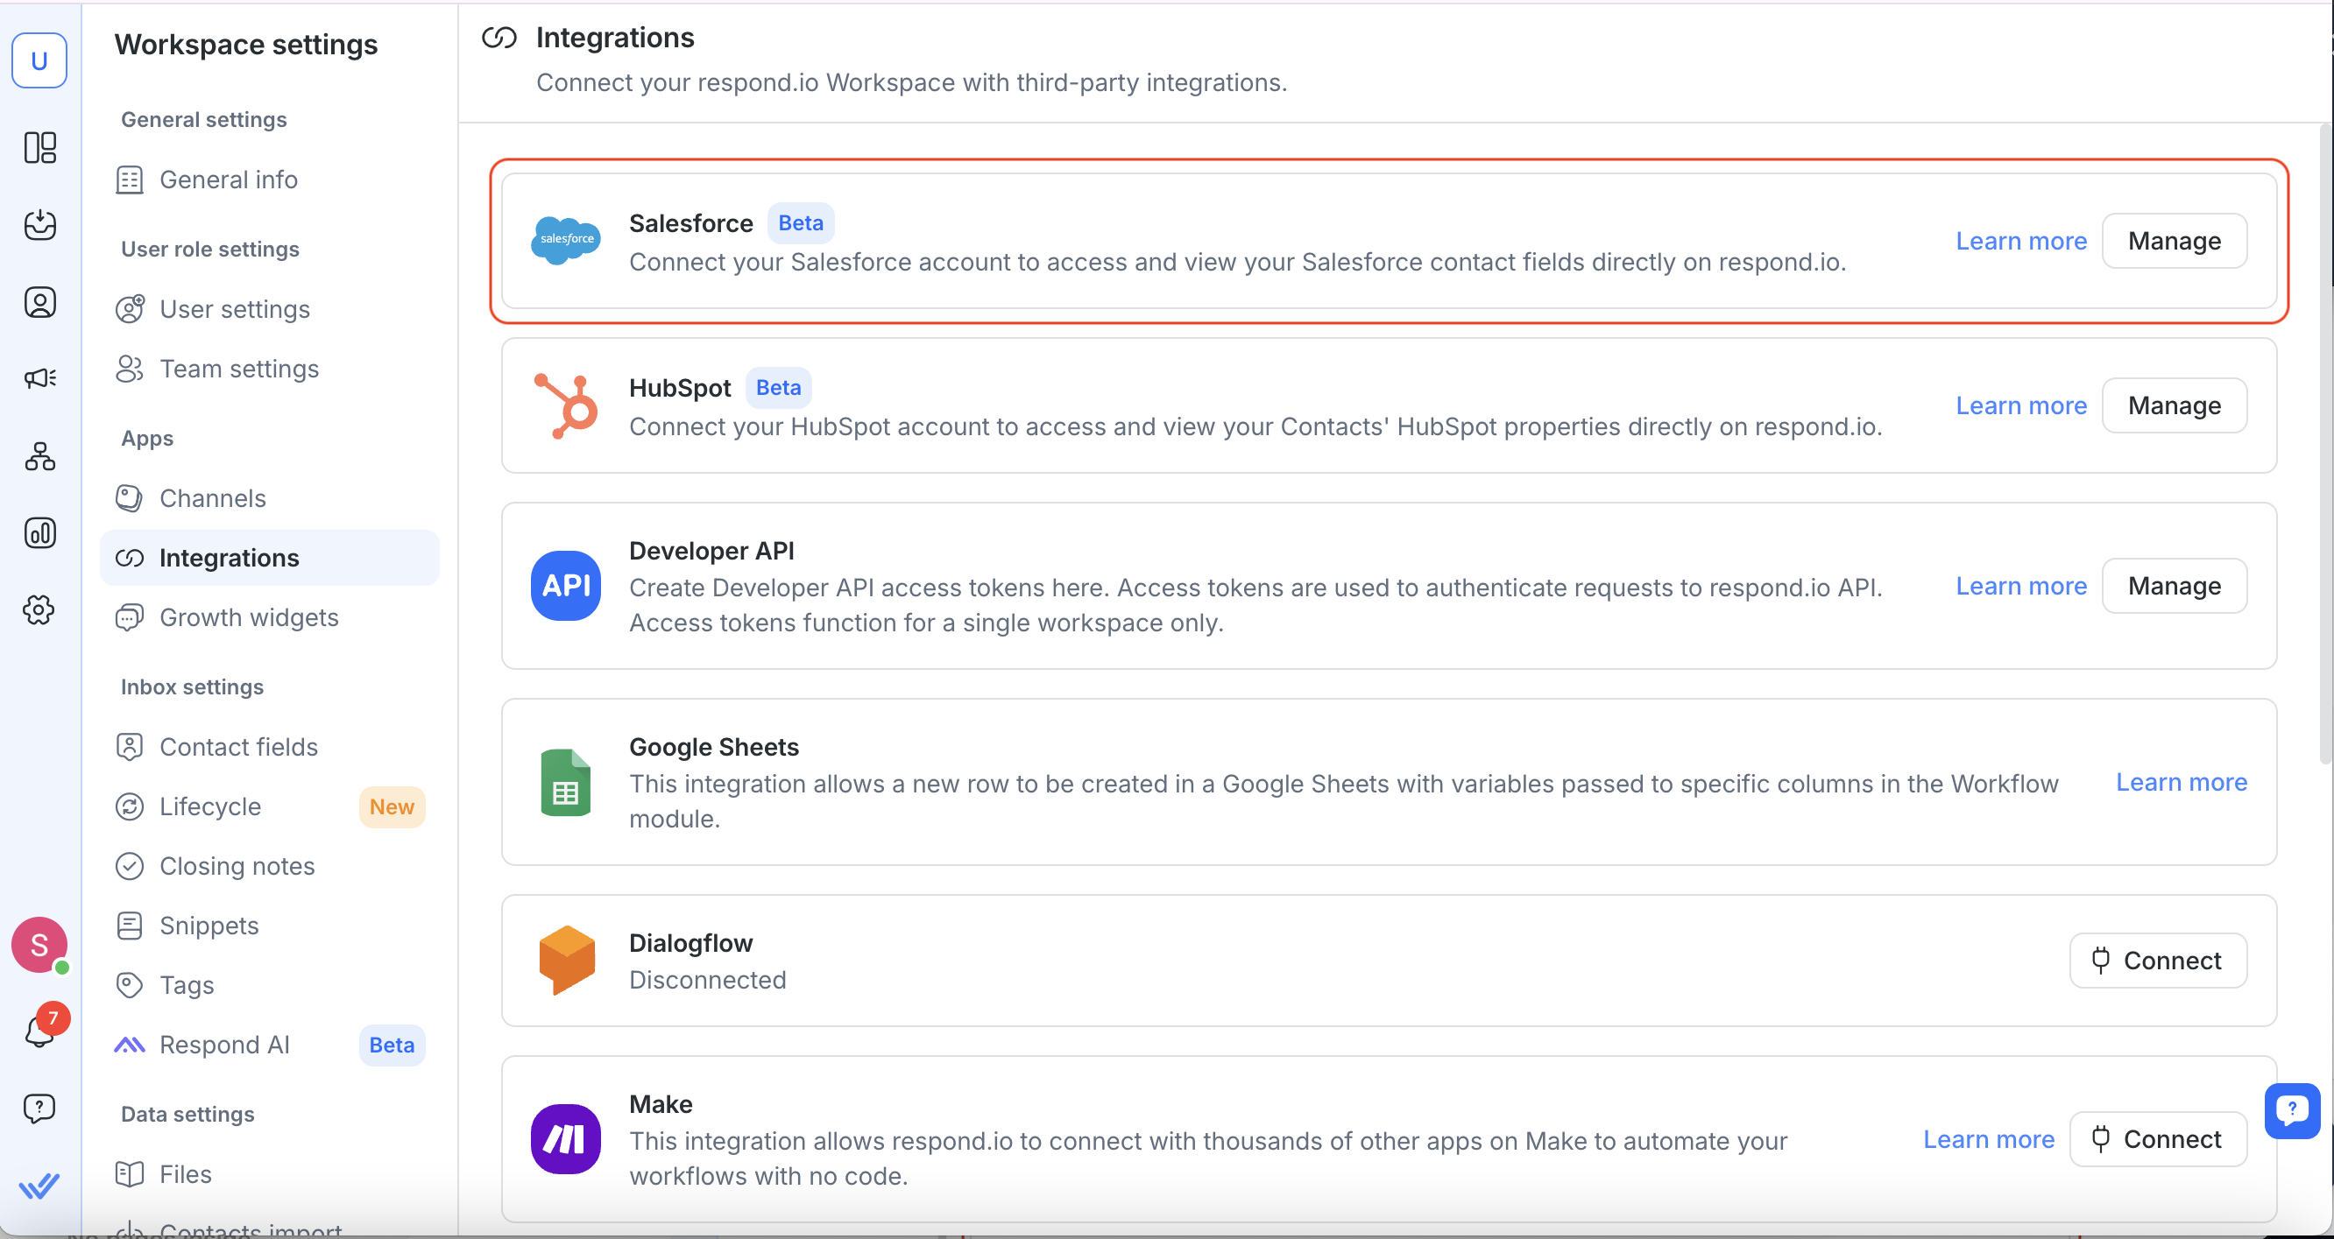Open Broadcasts megaphone icon
The image size is (2334, 1239).
tap(40, 377)
